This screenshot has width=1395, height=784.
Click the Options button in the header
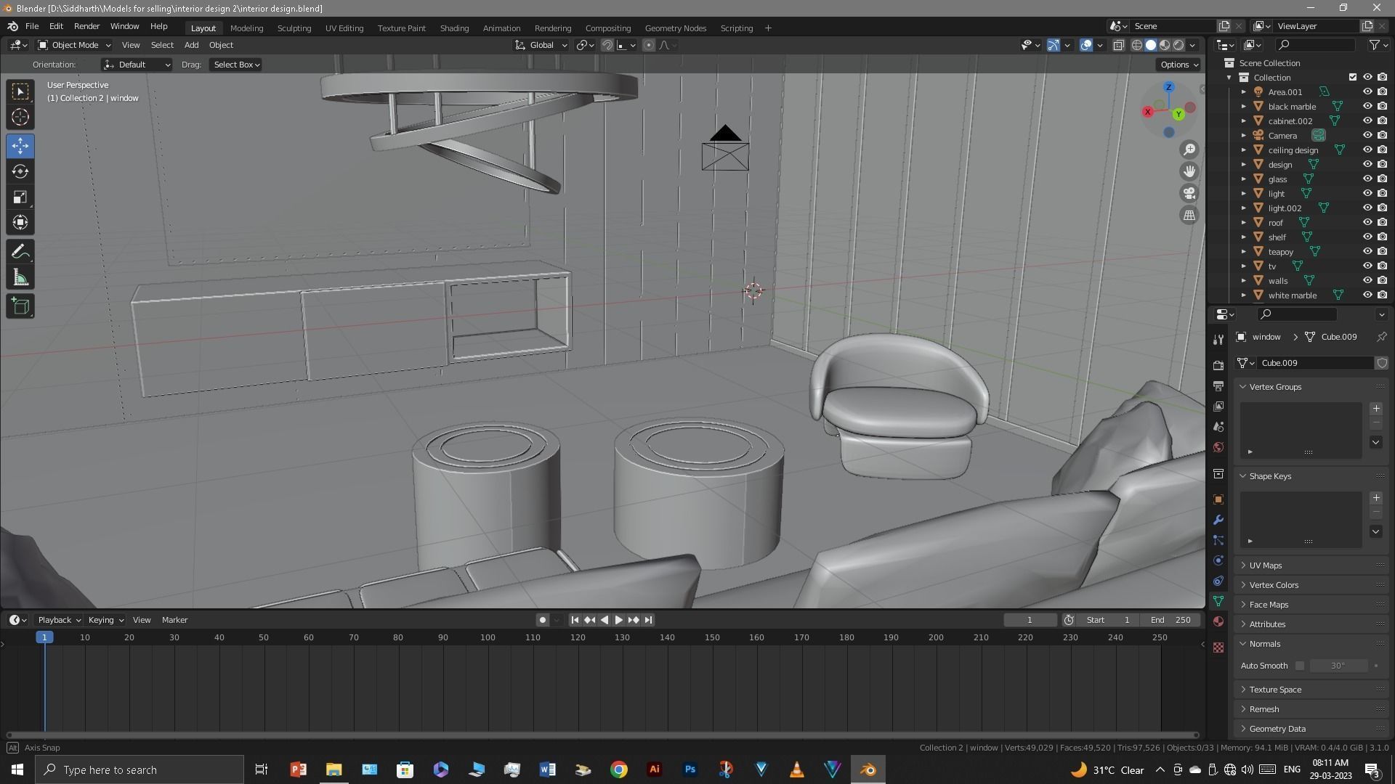pos(1177,64)
